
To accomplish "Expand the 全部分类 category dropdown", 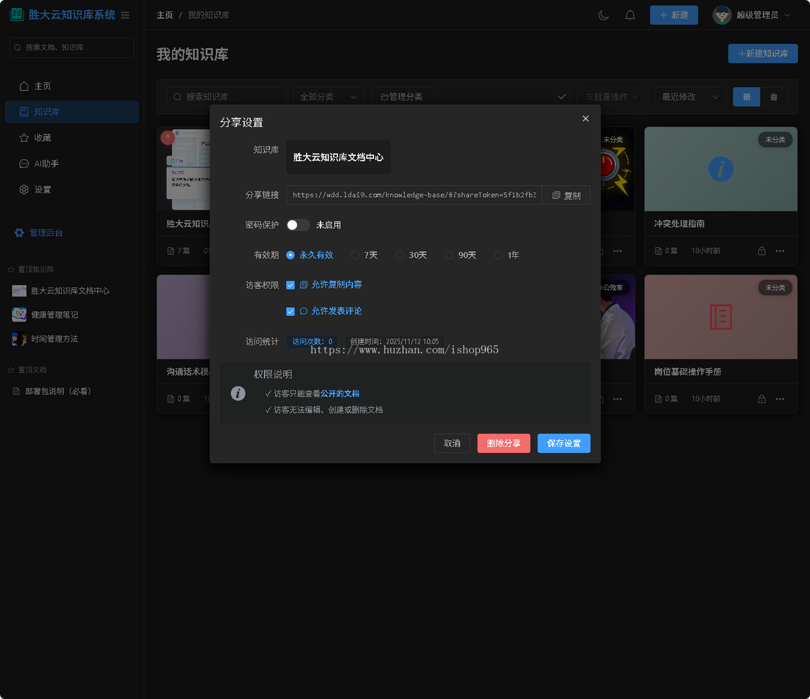I will tap(329, 97).
